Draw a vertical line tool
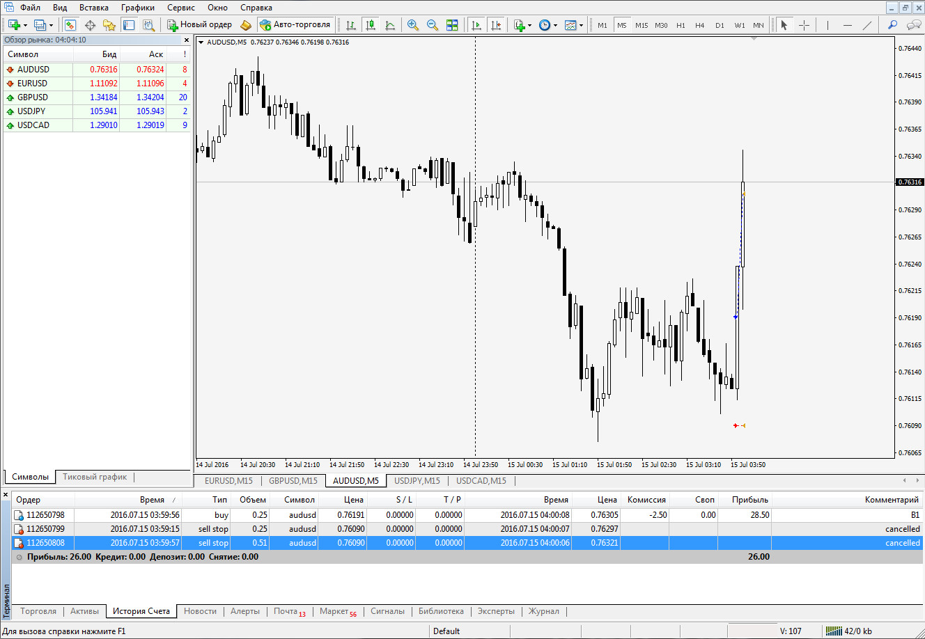The height and width of the screenshot is (639, 925). pos(827,25)
